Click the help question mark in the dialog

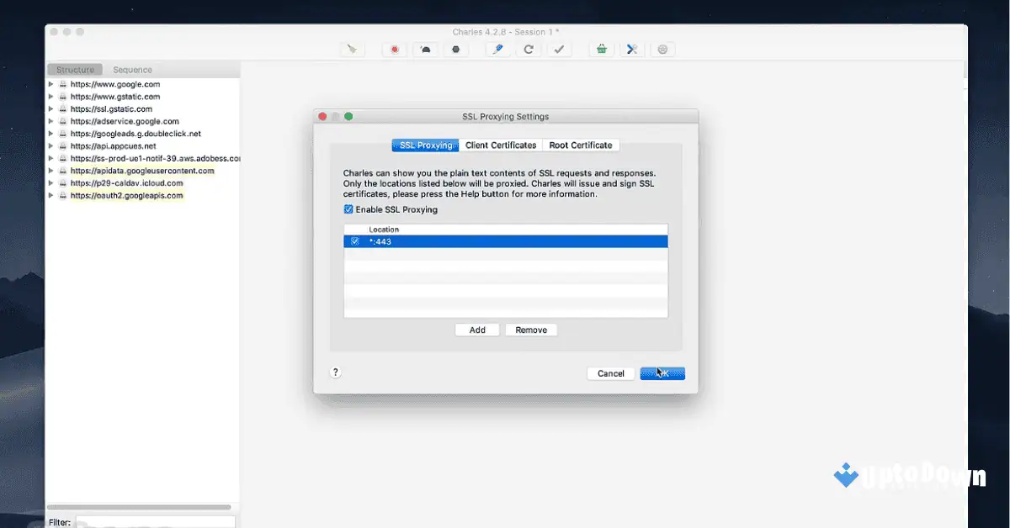pos(335,371)
